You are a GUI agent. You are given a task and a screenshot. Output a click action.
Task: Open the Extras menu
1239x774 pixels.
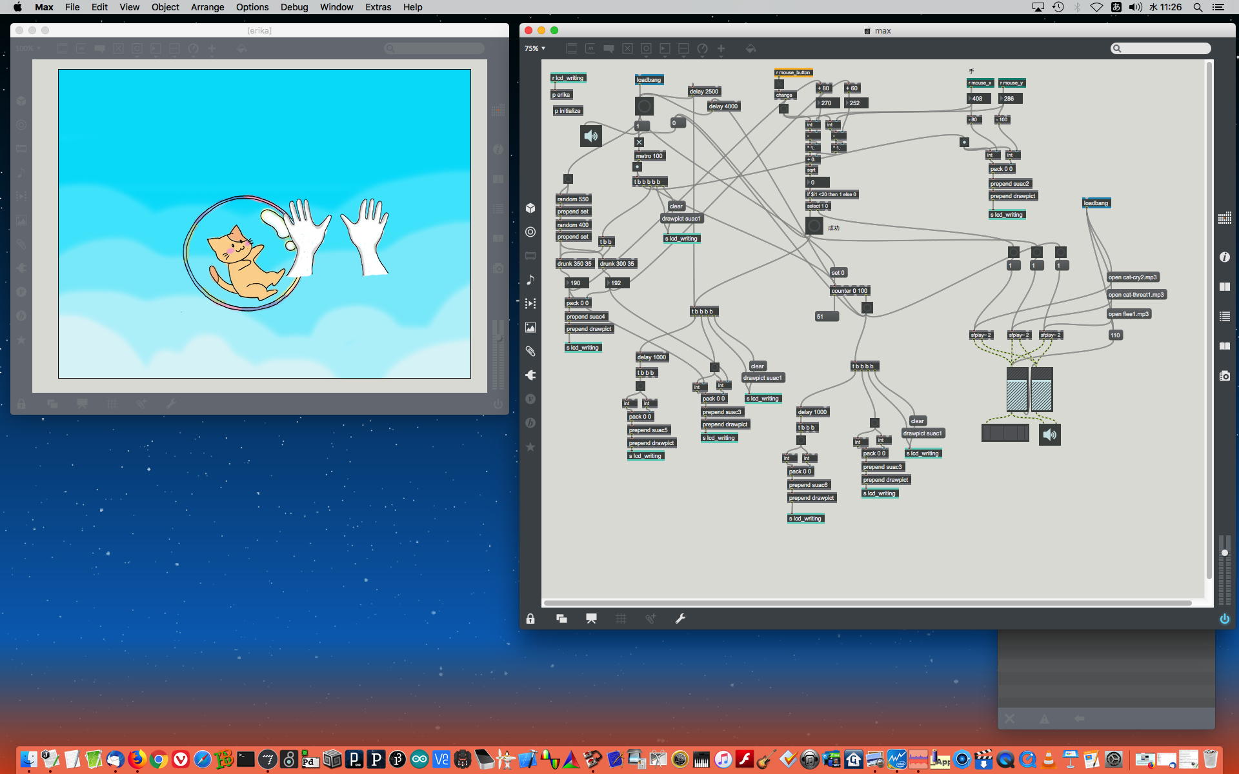[x=378, y=7]
